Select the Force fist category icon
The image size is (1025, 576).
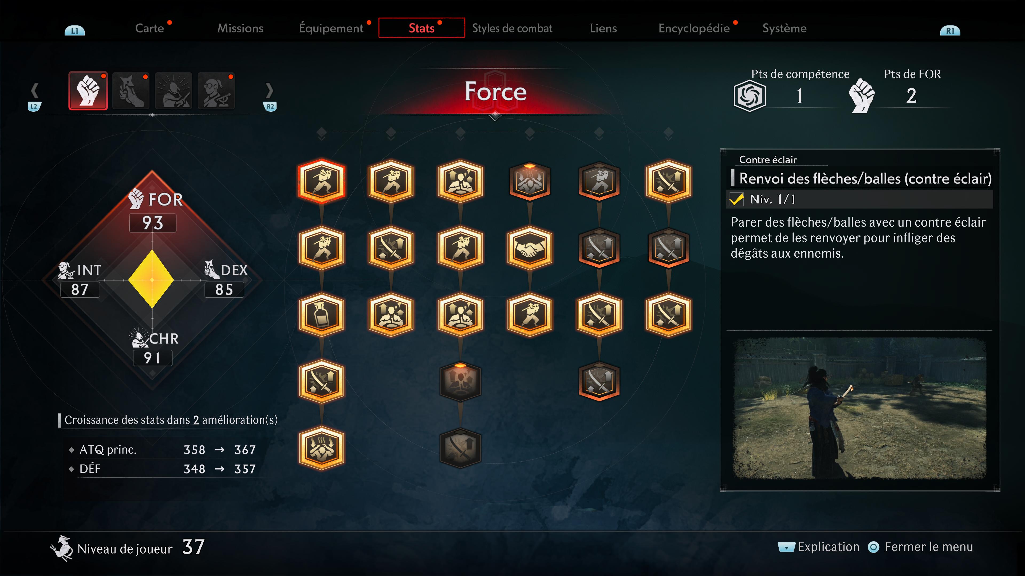tap(88, 91)
